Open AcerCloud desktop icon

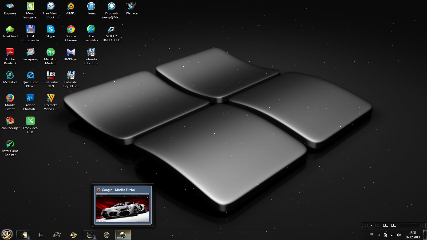click(10, 31)
